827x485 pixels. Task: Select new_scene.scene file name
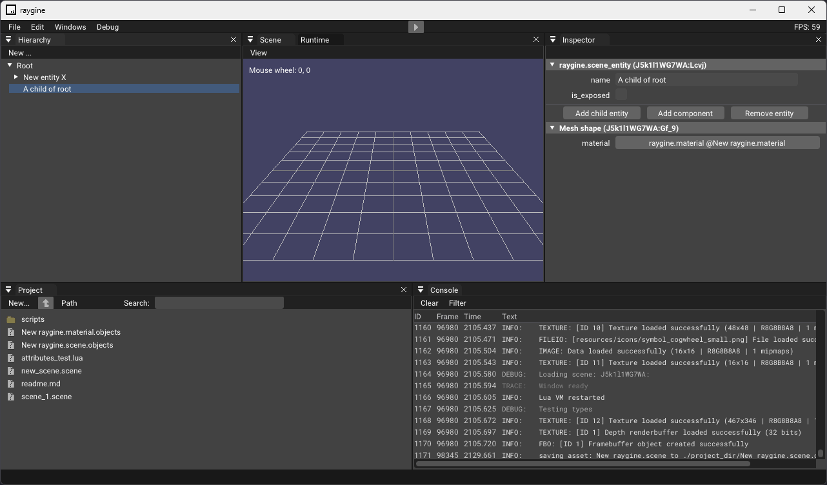[51, 371]
